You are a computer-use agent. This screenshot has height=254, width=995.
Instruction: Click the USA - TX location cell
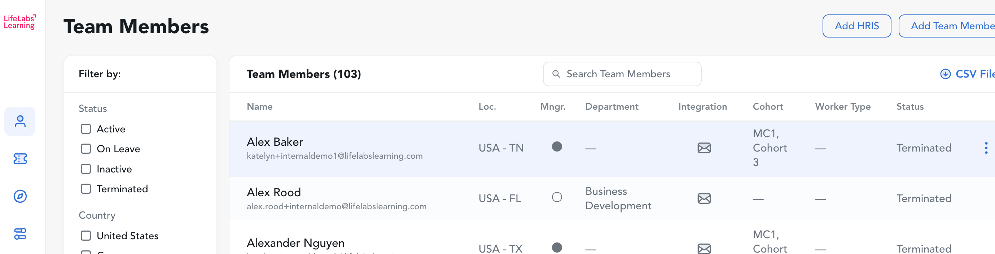500,249
